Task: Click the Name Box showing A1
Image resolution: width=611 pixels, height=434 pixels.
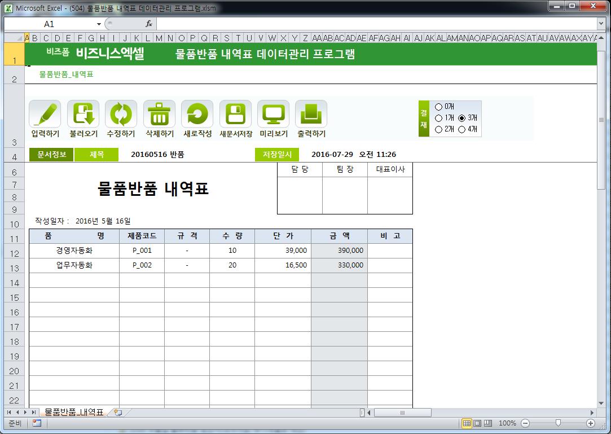Action: (49, 24)
